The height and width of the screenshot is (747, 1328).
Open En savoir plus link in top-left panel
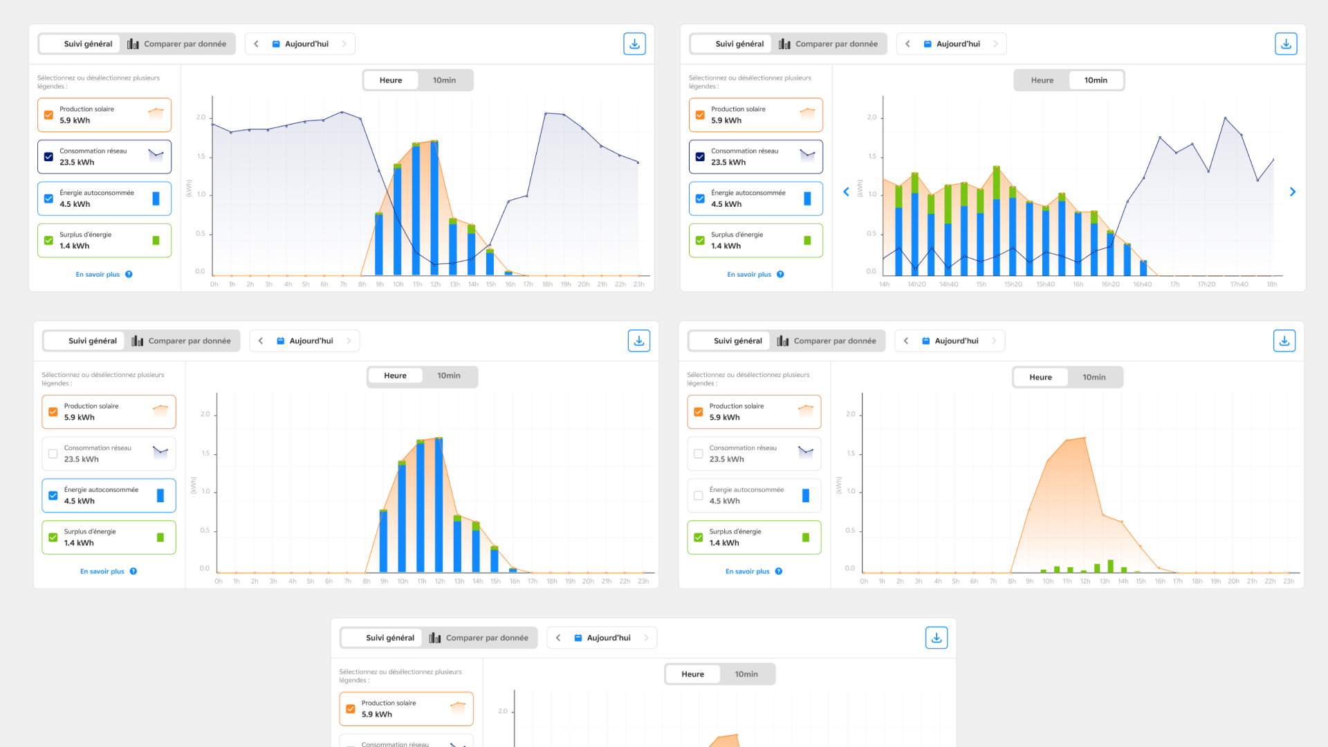[x=98, y=275]
